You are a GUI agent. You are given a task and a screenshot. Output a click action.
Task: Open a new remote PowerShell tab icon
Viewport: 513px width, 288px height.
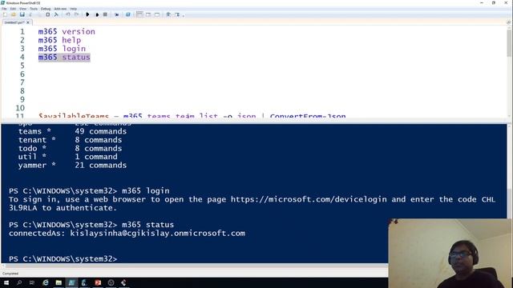point(116,14)
